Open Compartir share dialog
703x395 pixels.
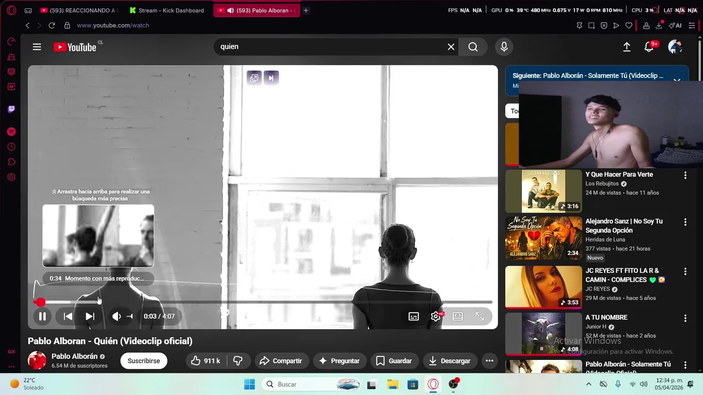(x=281, y=360)
